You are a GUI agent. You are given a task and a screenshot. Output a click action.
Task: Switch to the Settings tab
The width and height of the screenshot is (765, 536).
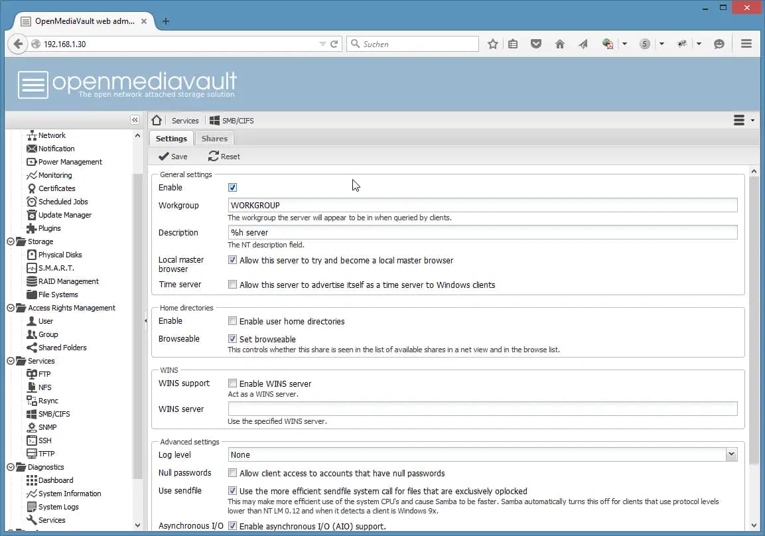tap(171, 139)
